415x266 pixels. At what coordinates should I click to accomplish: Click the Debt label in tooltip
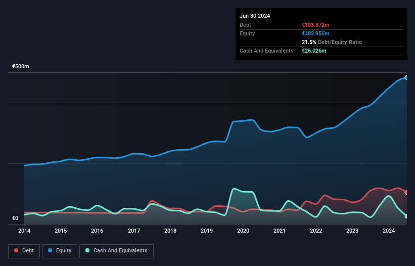pyautogui.click(x=245, y=25)
